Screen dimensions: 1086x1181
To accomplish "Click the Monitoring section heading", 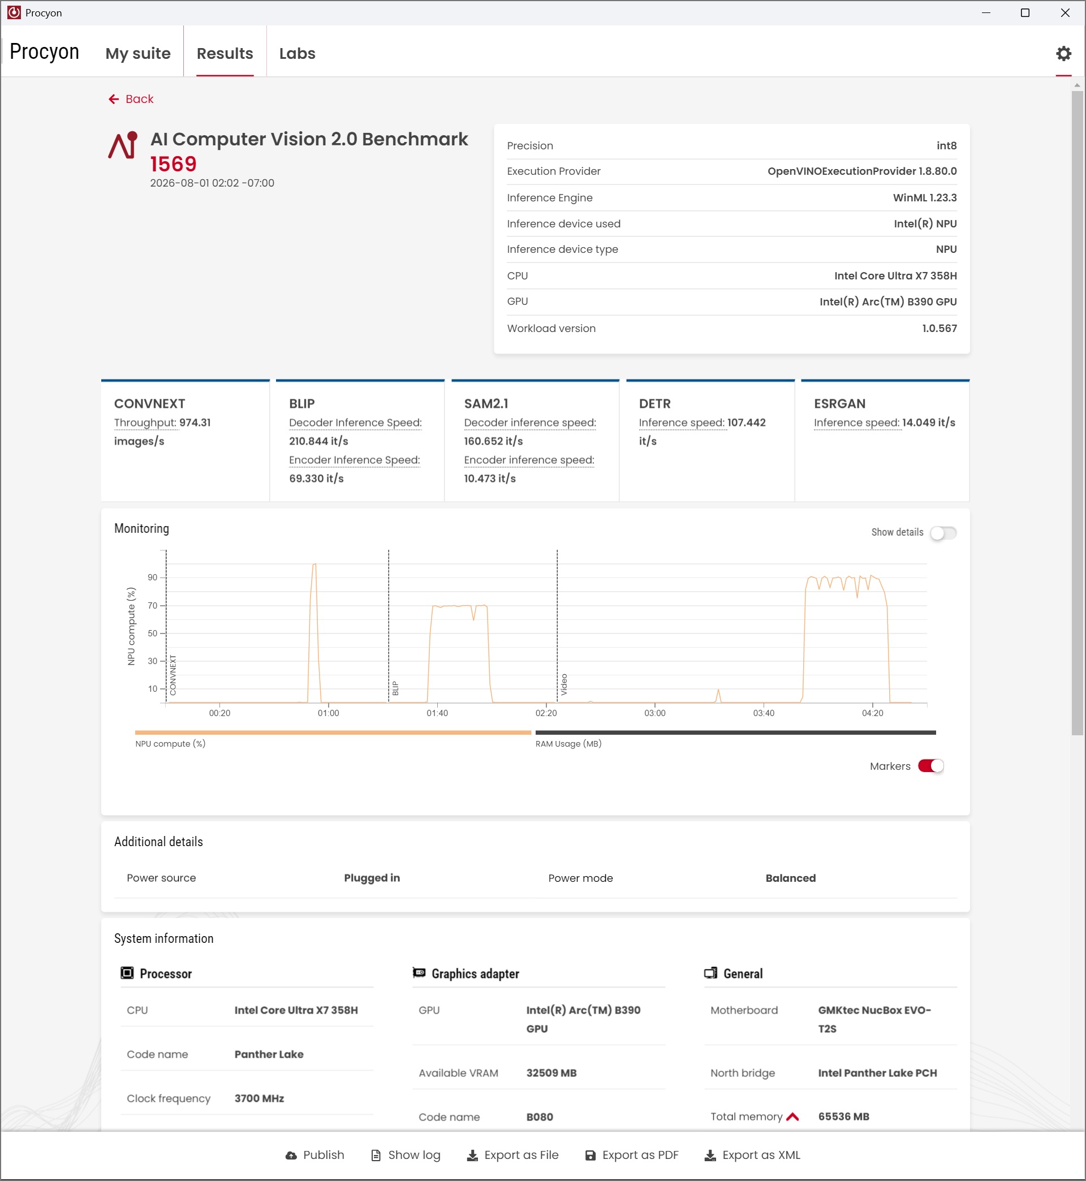I will 141,528.
